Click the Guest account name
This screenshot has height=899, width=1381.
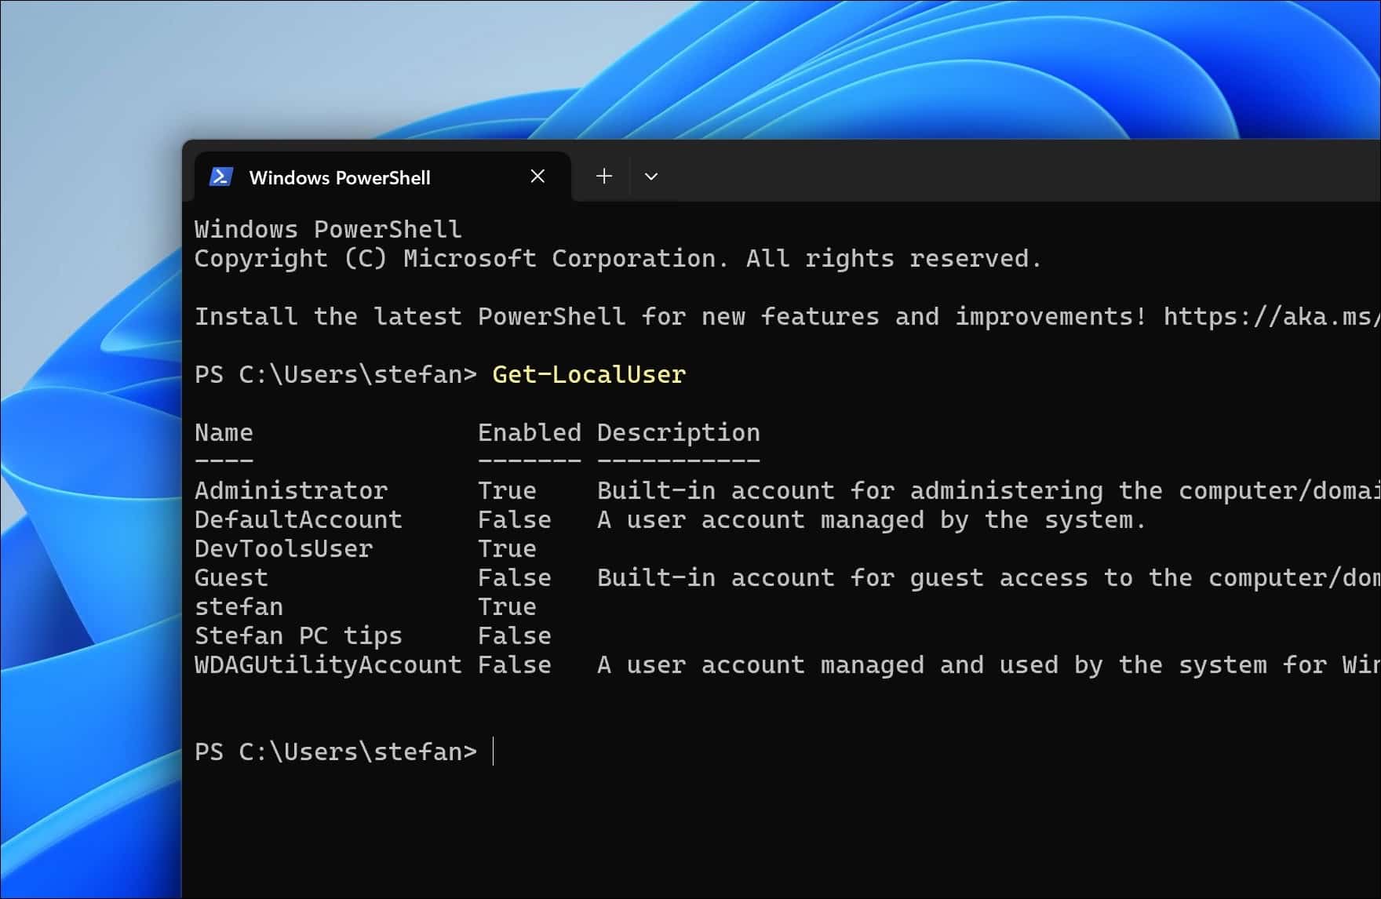point(231,578)
